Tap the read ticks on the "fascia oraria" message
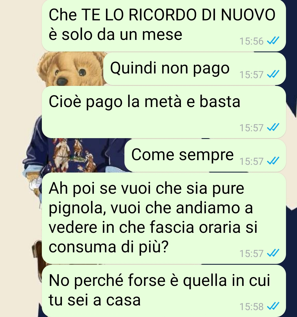 click(273, 253)
